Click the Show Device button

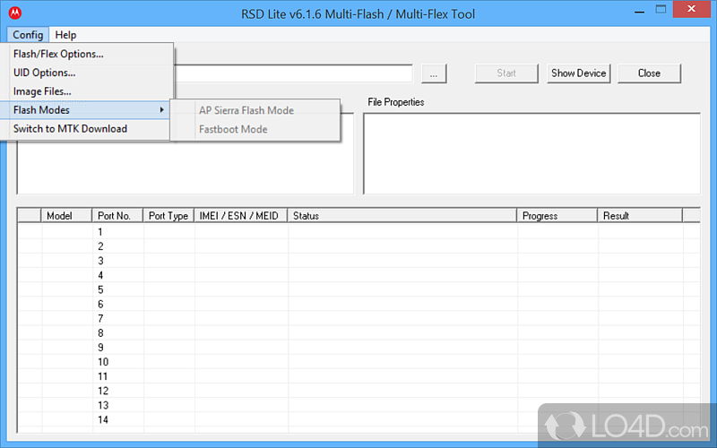[578, 73]
